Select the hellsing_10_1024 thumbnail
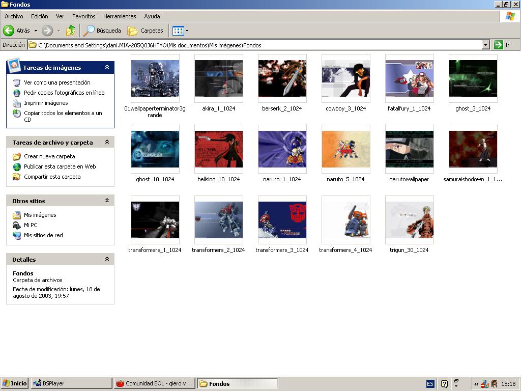This screenshot has width=521, height=391. 219,150
